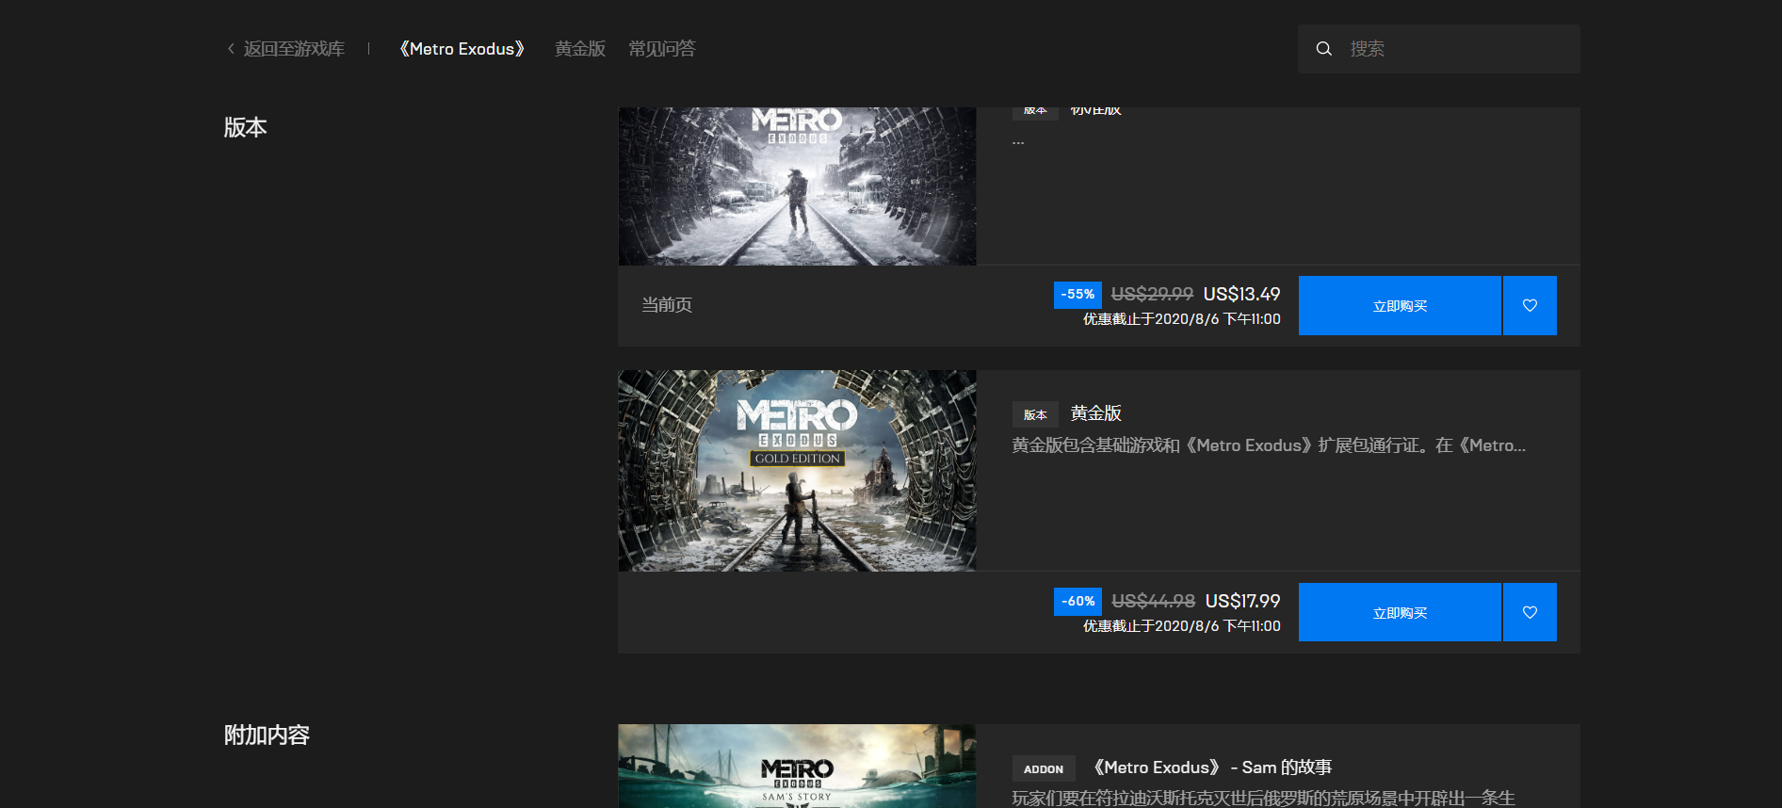The width and height of the screenshot is (1782, 808).
Task: Click the 当前页 label
Action: pos(667,305)
